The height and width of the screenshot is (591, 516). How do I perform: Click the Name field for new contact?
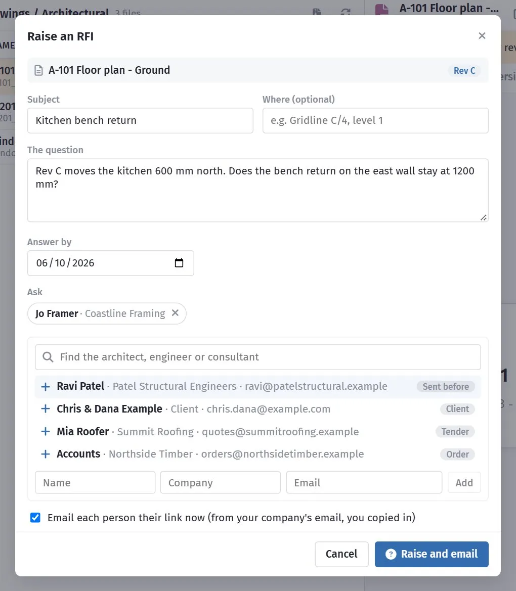(95, 482)
